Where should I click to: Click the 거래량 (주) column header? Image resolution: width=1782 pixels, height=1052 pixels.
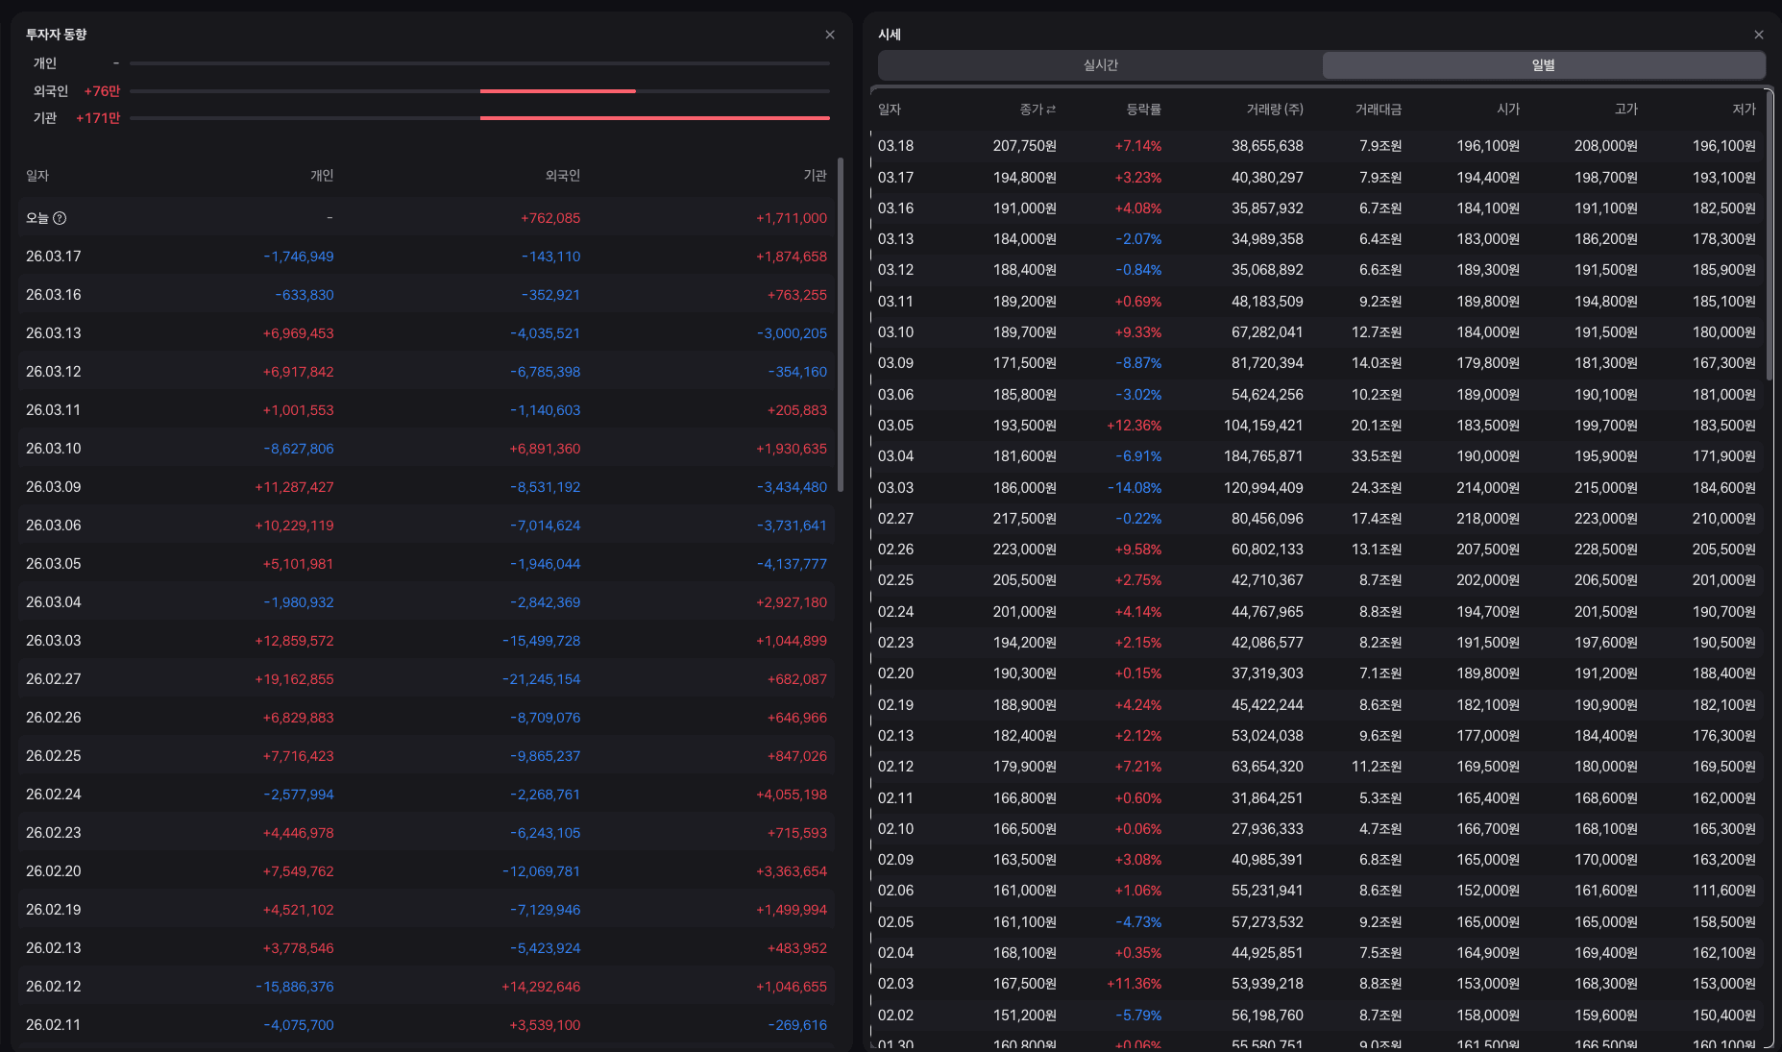[1275, 110]
